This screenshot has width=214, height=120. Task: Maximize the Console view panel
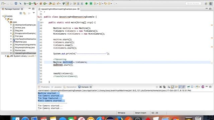[210, 87]
